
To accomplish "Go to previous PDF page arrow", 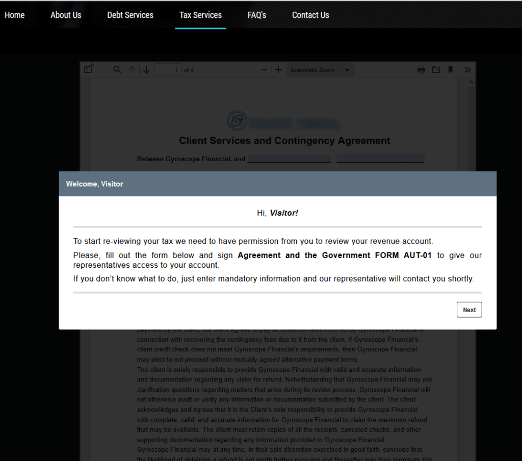I will pos(132,70).
